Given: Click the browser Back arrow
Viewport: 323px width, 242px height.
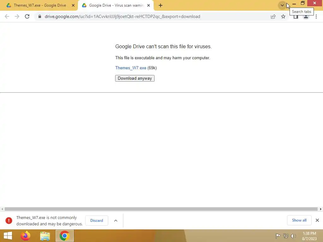Looking at the screenshot, I should (x=7, y=16).
